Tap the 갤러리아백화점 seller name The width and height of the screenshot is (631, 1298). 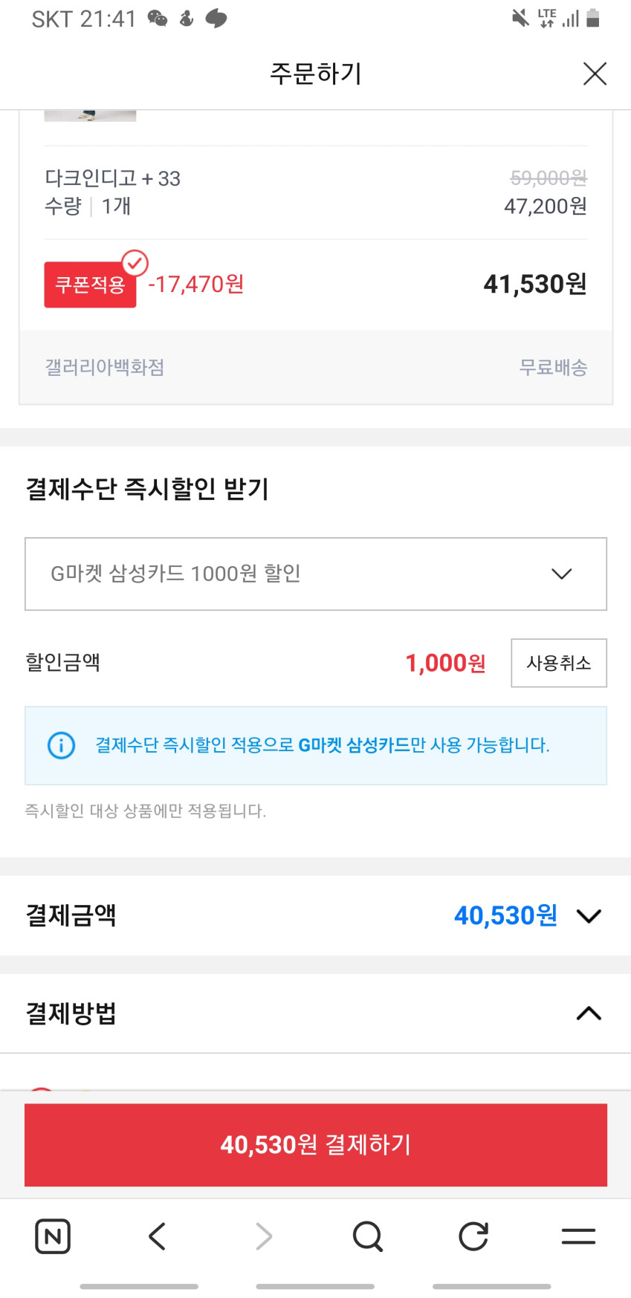(105, 367)
